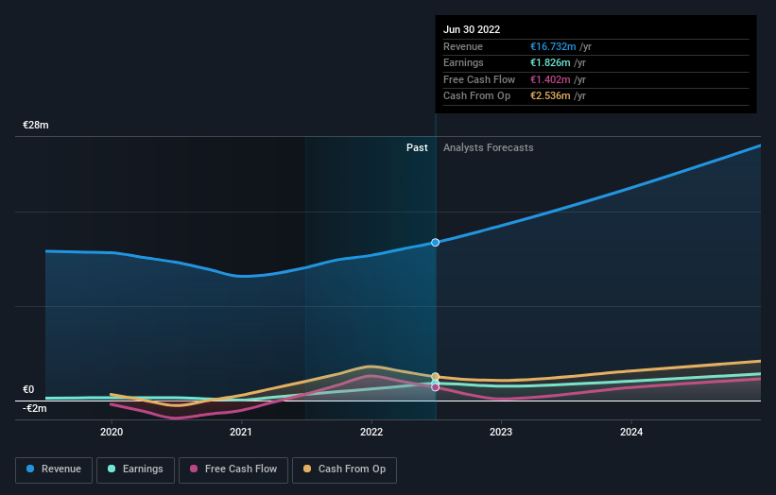776x495 pixels.
Task: Select the 2022 x-axis label
Action: [x=371, y=432]
